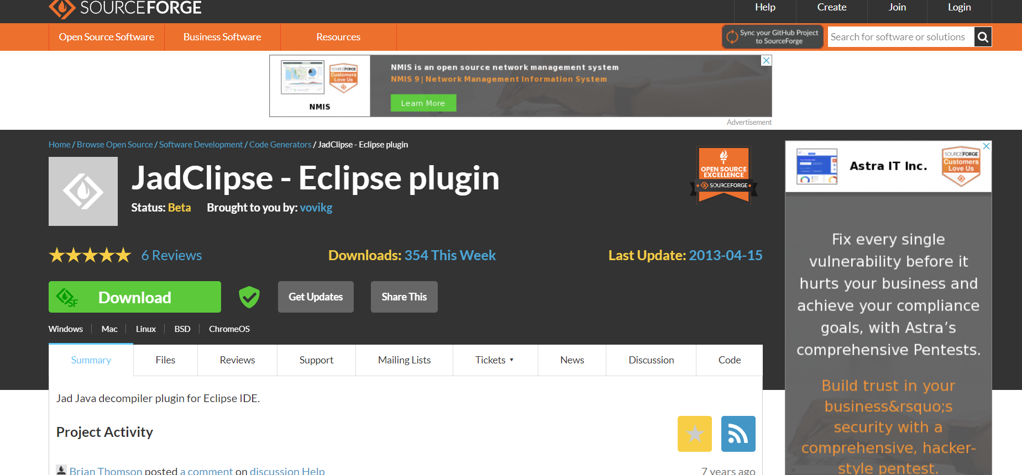
Task: Switch to the Reviews tab
Action: 238,360
